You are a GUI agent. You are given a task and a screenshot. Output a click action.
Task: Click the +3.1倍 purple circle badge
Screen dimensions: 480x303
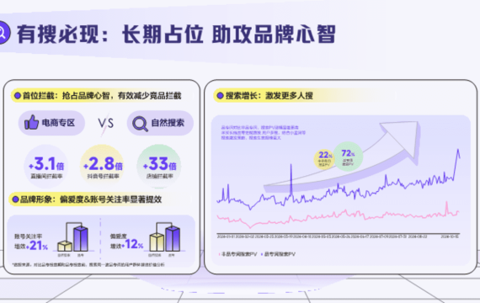pyautogui.click(x=46, y=166)
